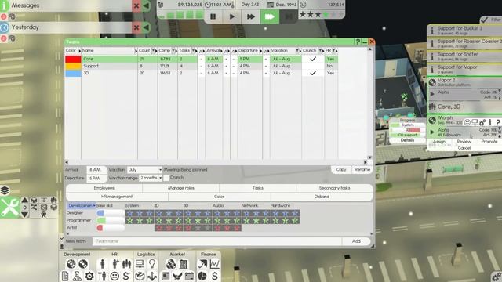Click the Add button for new team
This screenshot has height=282, width=502.
pyautogui.click(x=356, y=241)
